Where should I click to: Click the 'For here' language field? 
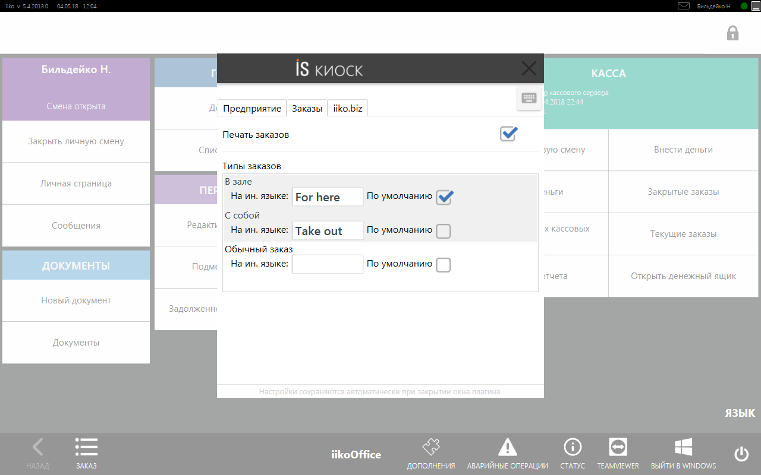coord(328,197)
